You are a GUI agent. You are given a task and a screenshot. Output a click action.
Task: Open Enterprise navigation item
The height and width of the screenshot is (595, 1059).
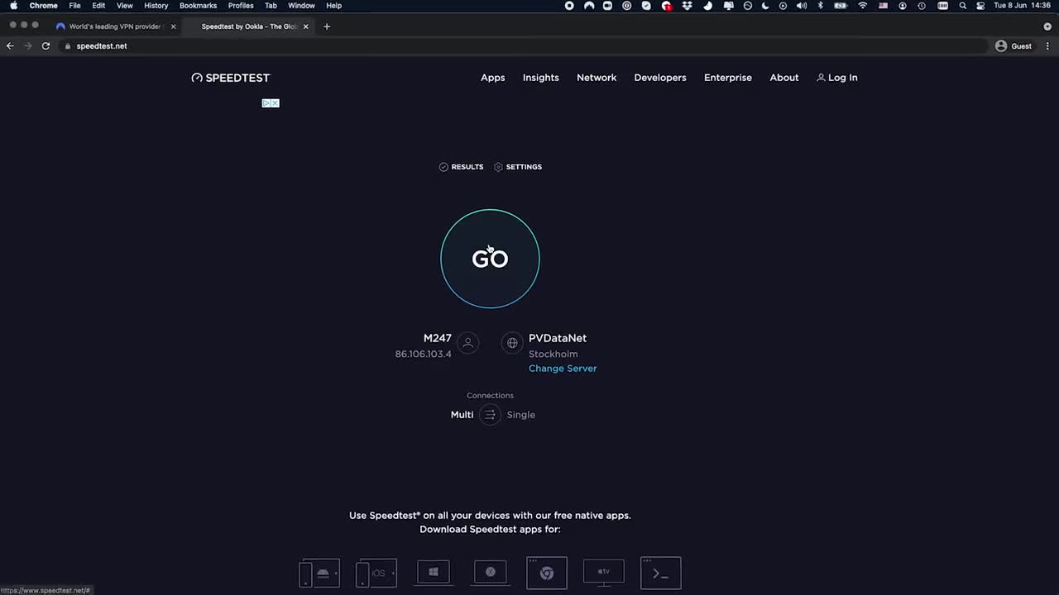tap(728, 78)
